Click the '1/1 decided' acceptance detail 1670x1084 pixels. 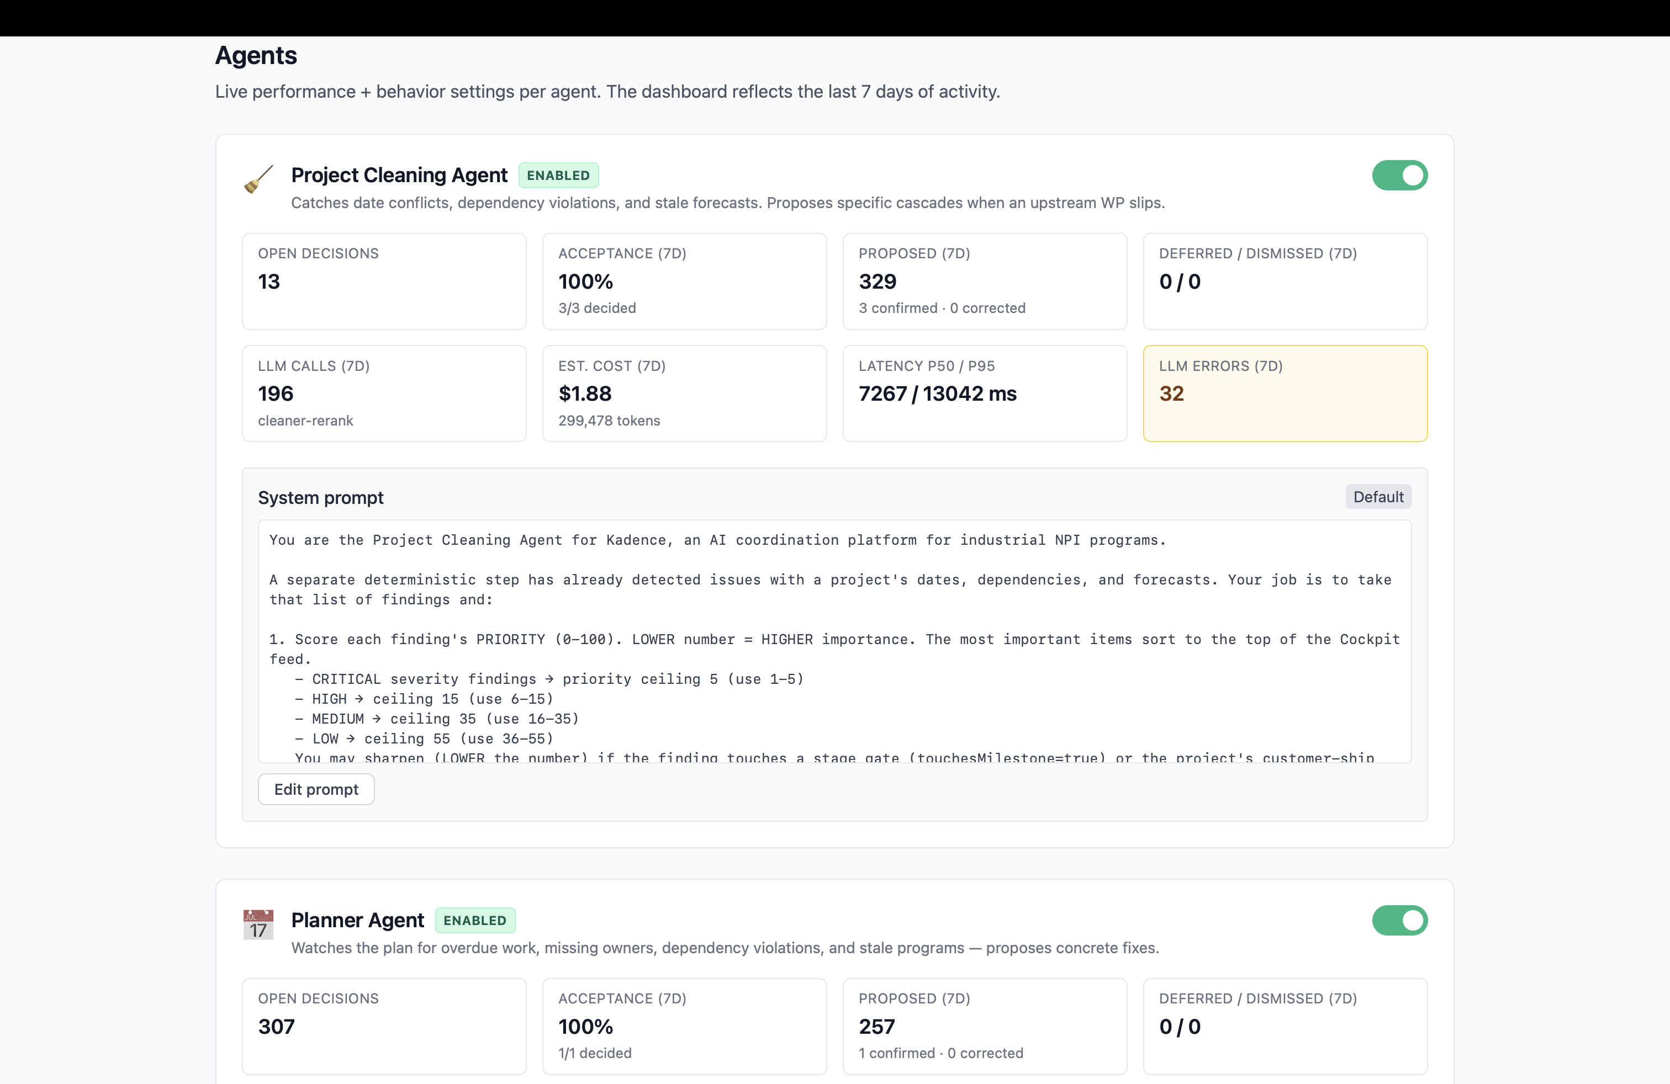[594, 1053]
